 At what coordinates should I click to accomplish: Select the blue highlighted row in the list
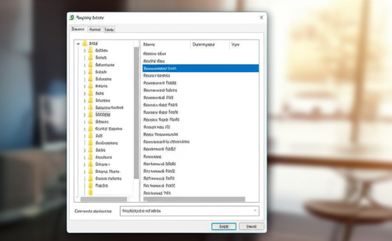pos(200,68)
